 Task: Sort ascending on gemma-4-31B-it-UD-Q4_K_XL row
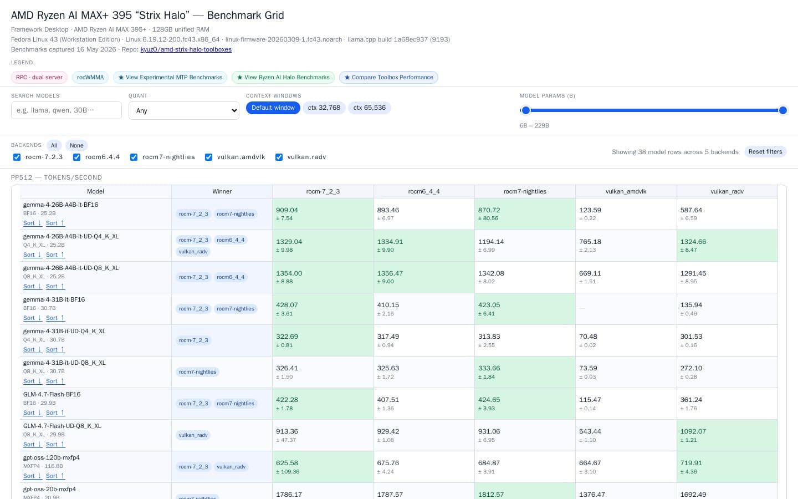(x=55, y=349)
